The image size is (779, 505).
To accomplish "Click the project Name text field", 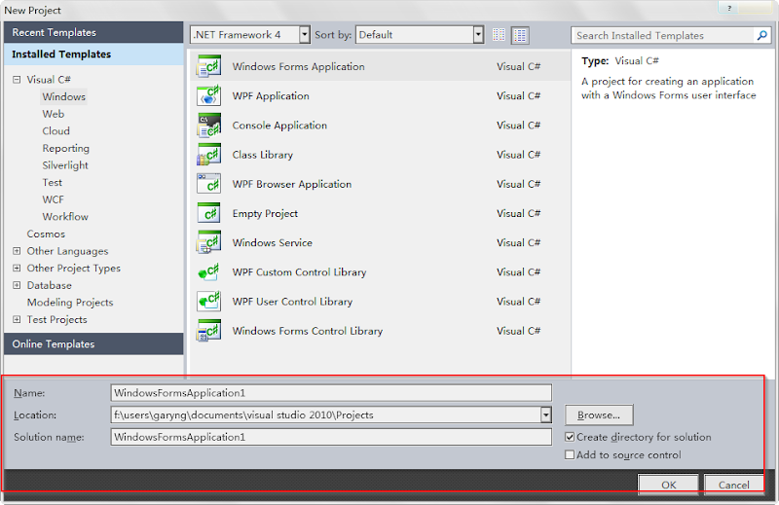I will [331, 393].
